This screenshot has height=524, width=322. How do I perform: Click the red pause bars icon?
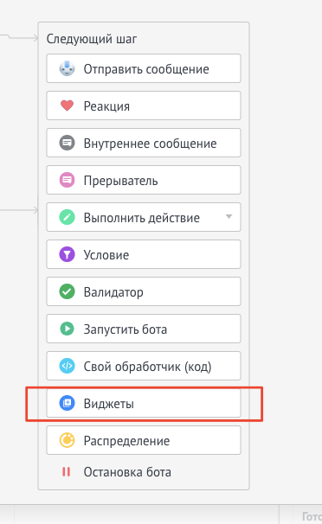click(66, 471)
